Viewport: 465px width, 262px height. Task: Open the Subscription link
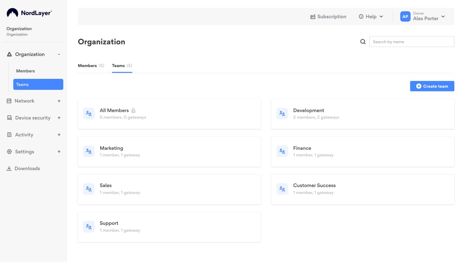[328, 16]
